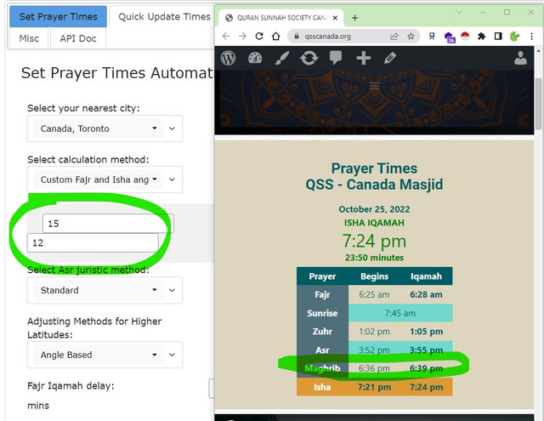Screen dimensions: 544x421
Task: Open a new browser tab
Action: click(354, 18)
